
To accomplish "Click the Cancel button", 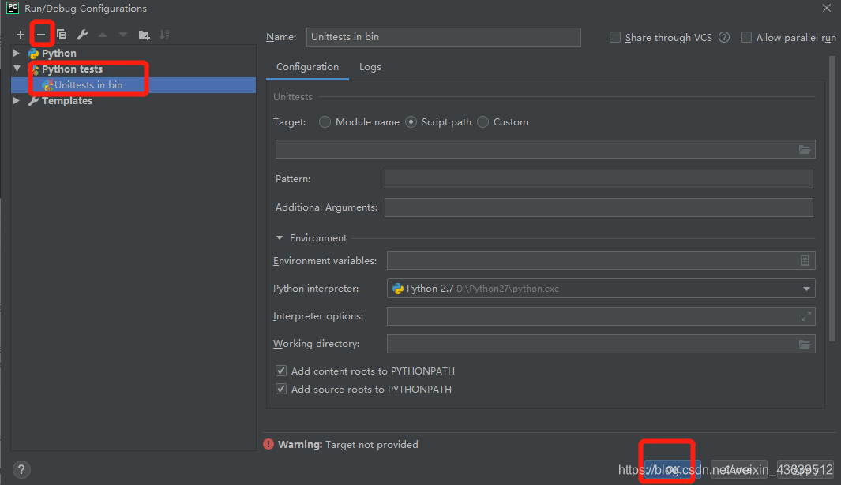I will [x=739, y=469].
